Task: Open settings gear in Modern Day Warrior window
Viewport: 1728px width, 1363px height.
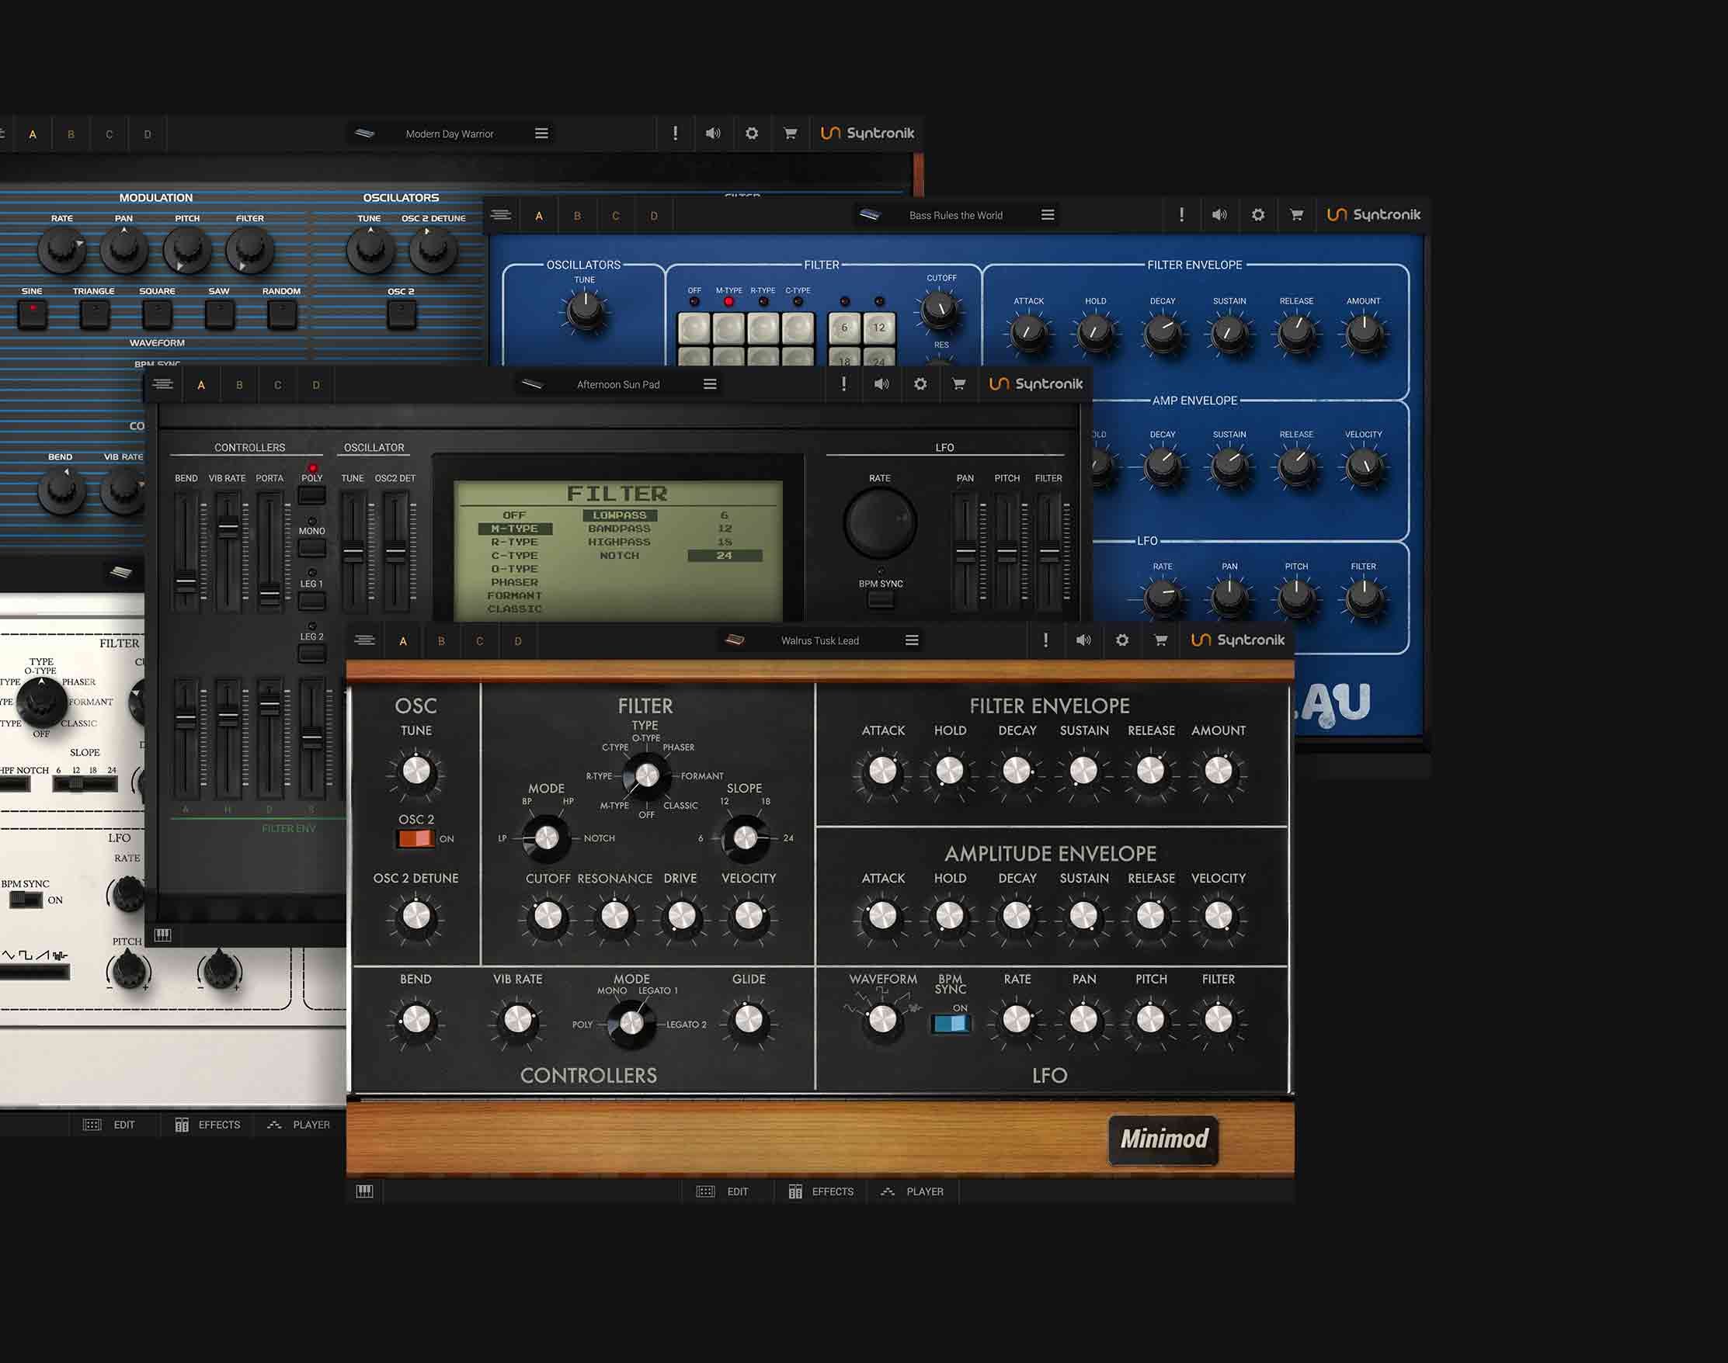Action: tap(752, 134)
